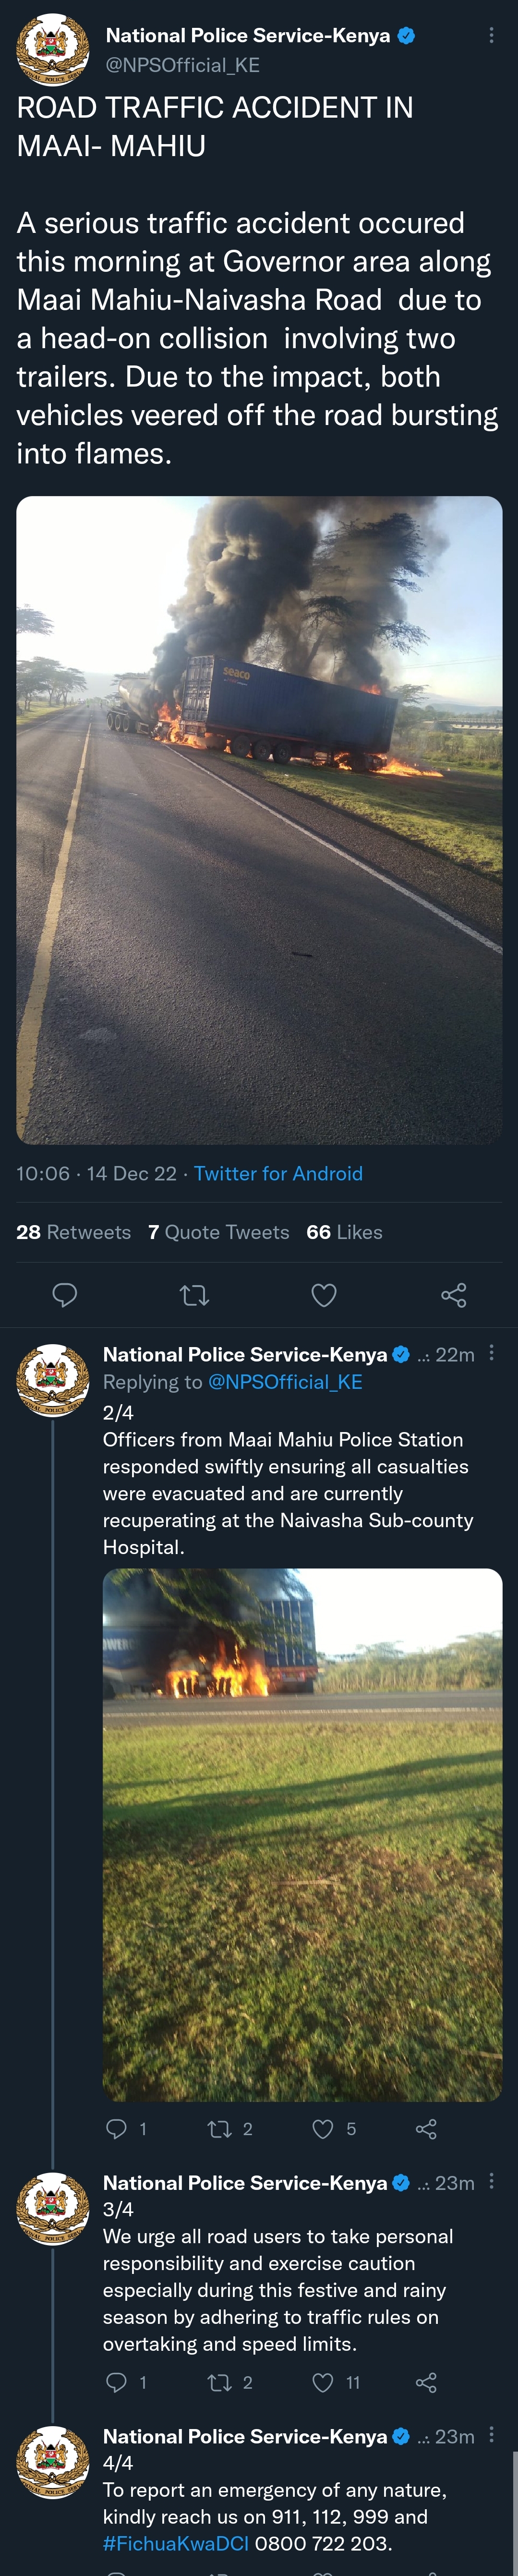Open more options on the 2/4 reply
518x2576 pixels.
point(491,1353)
